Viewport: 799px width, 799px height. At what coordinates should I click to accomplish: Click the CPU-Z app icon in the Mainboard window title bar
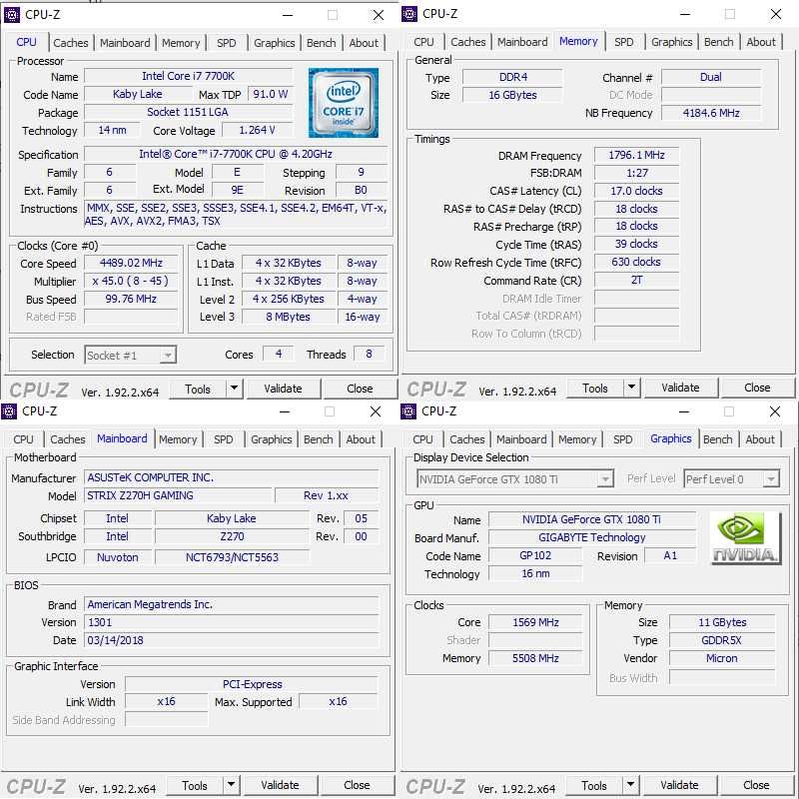(x=9, y=411)
